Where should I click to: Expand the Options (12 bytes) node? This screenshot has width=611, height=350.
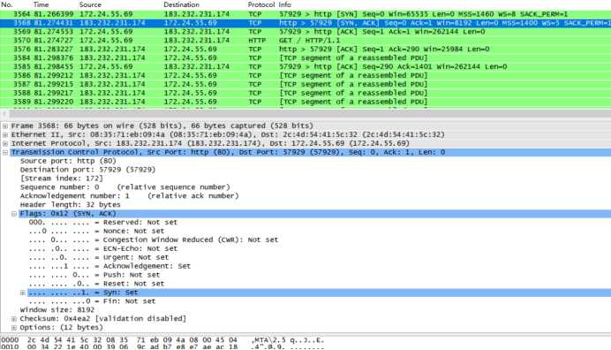click(14, 328)
